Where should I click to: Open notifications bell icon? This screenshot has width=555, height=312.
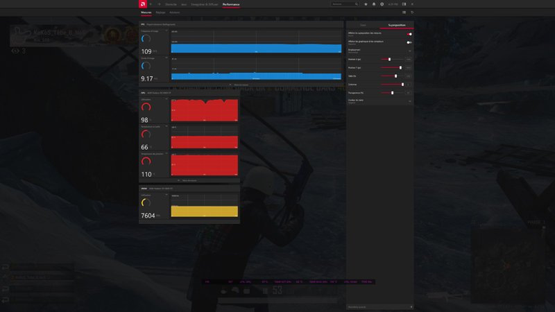(x=374, y=4)
